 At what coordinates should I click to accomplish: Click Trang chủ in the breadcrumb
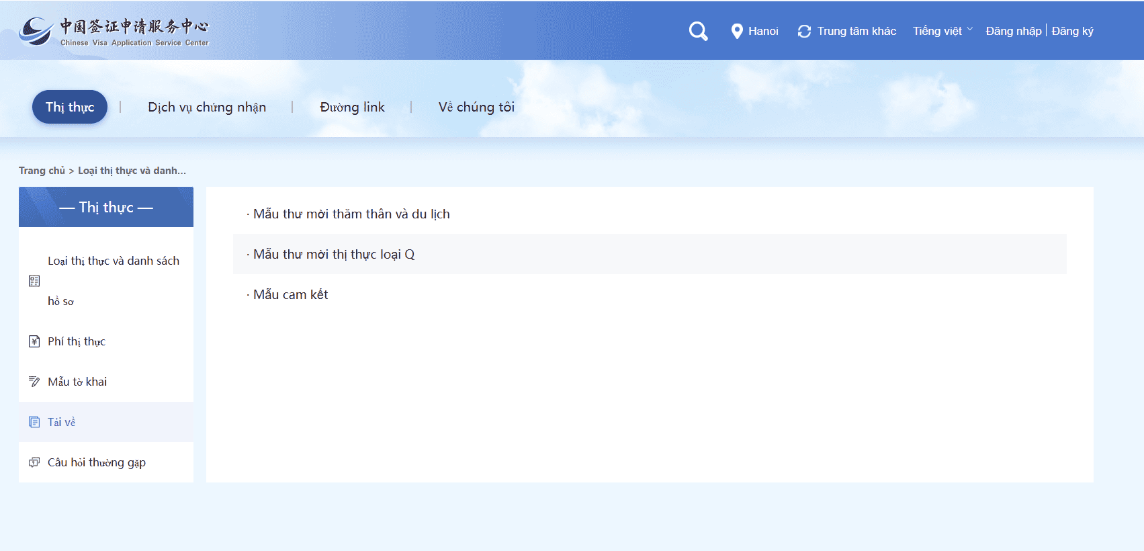42,171
